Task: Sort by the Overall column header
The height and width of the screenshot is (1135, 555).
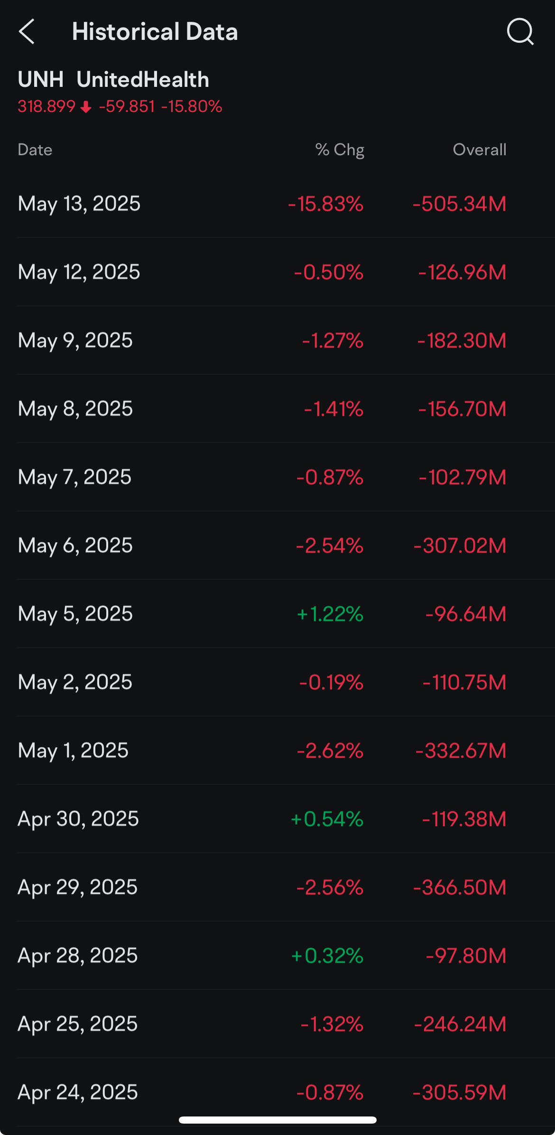Action: pyautogui.click(x=480, y=150)
